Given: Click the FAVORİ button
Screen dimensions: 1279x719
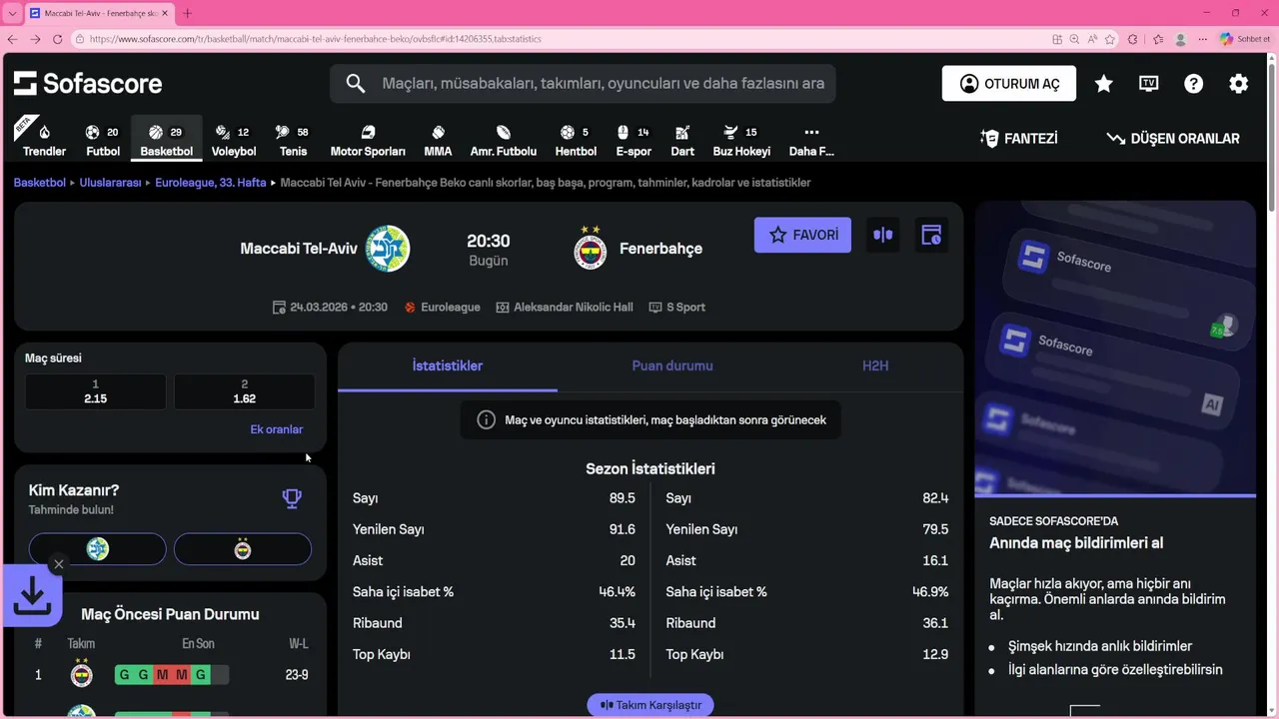Looking at the screenshot, I should (x=802, y=235).
